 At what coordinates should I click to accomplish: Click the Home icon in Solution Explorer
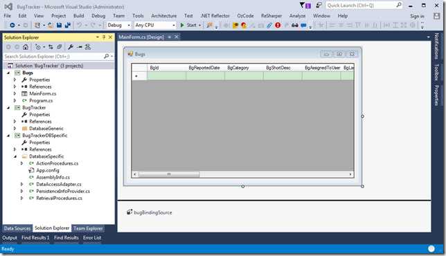tap(26, 47)
